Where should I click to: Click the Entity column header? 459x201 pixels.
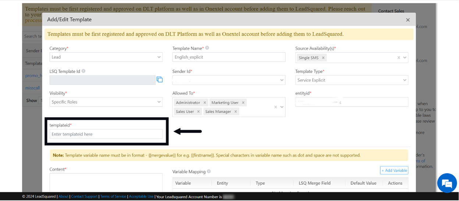coord(223,183)
